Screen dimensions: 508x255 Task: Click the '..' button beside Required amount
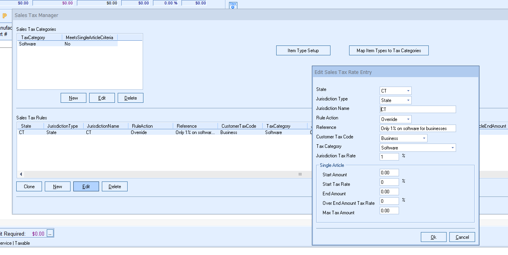point(50,234)
